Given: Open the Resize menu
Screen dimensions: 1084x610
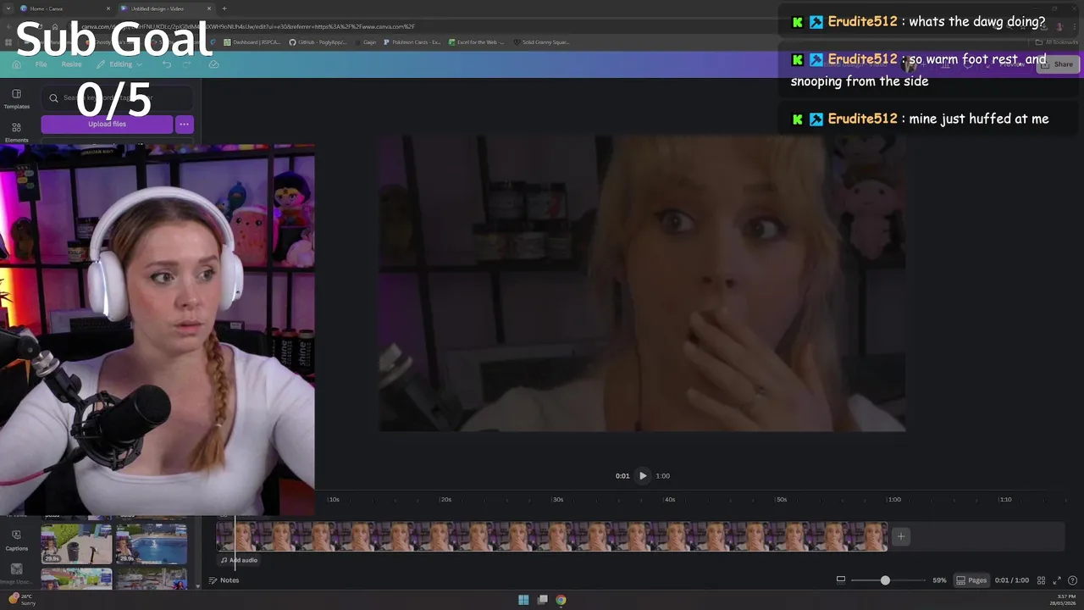Looking at the screenshot, I should [x=71, y=64].
